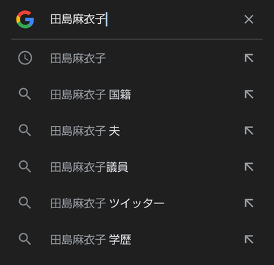The width and height of the screenshot is (274, 265).
Task: Choose suggestion 田島麻衣子 ツイッター
Action: click(137, 203)
